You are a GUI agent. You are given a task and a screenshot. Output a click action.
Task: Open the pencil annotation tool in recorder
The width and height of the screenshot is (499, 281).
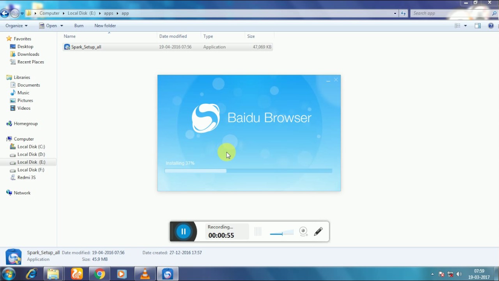[x=318, y=231]
